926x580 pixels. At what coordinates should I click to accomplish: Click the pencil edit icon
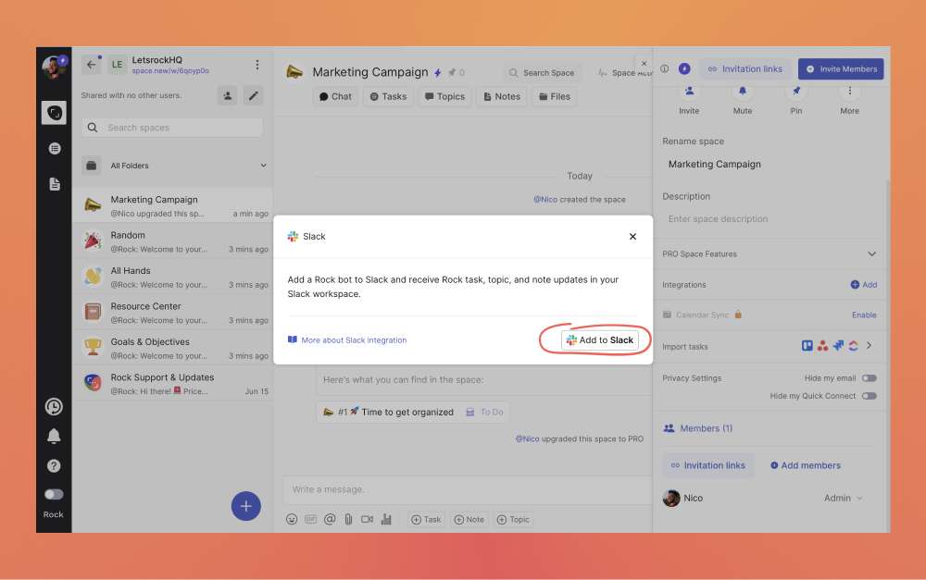click(x=254, y=95)
